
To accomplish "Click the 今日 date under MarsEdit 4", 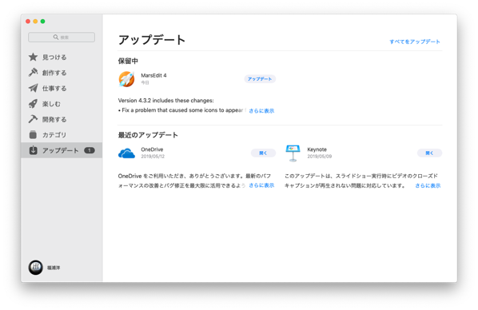I will (145, 82).
